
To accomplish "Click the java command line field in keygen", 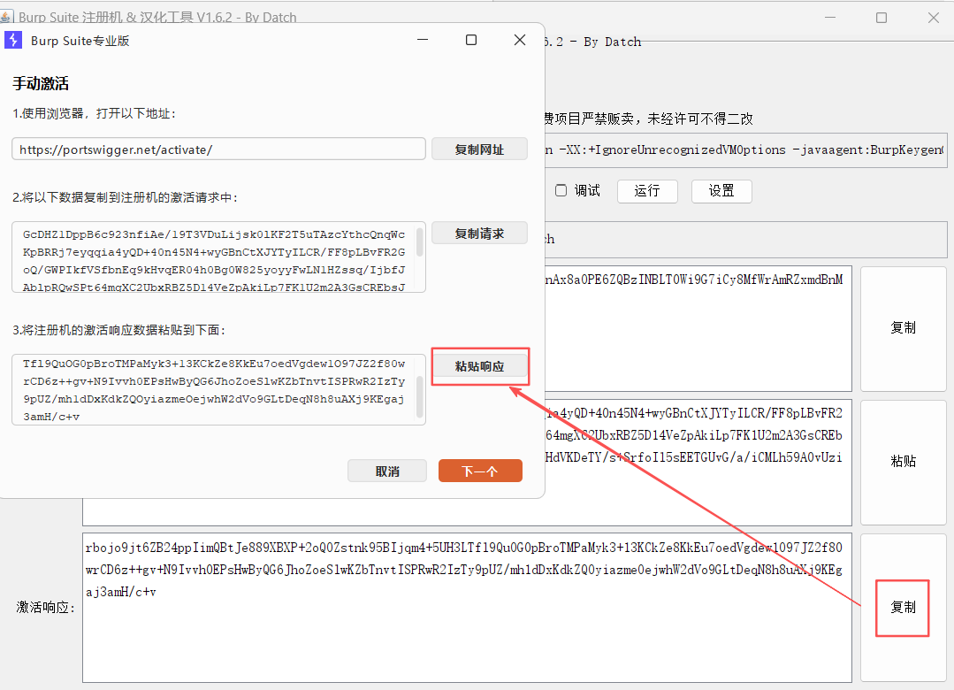I will [746, 149].
